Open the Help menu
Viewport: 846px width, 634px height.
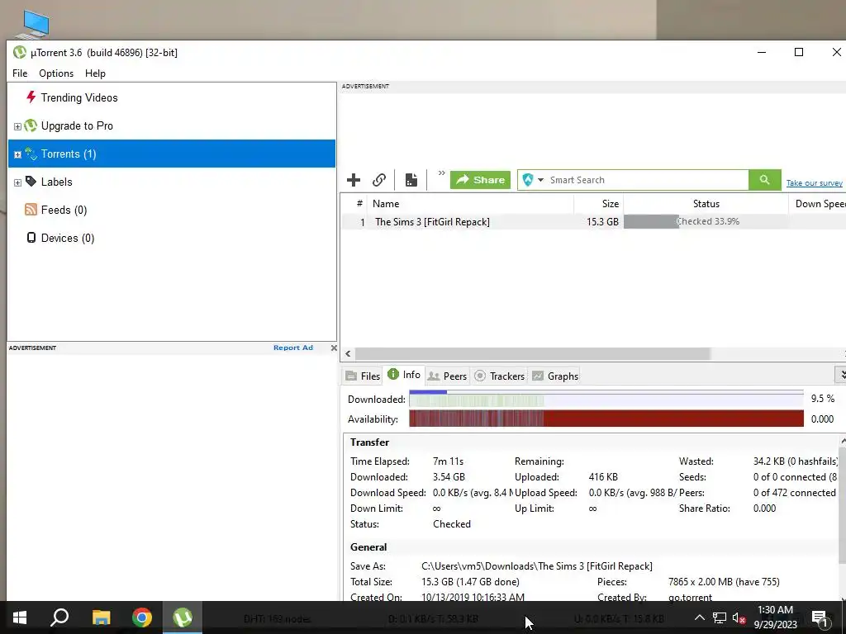95,73
